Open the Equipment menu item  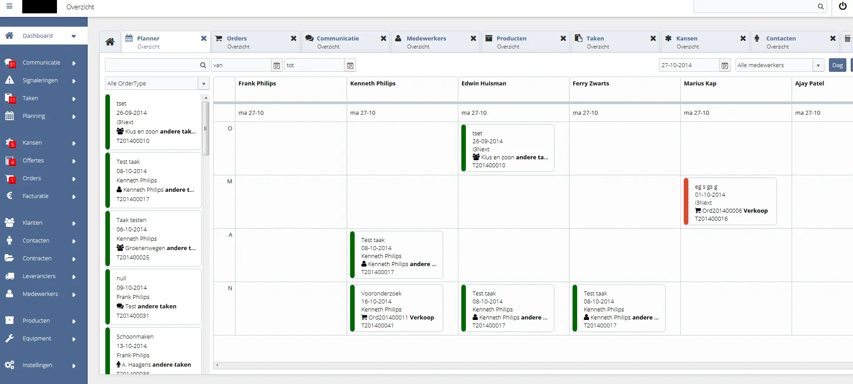tap(37, 339)
